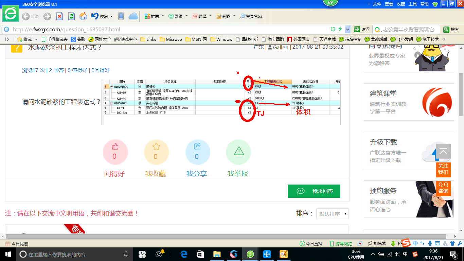Screen dimensions: 464x261
Task: Show more bookmarks via chevron overflow
Action: click(x=444, y=39)
